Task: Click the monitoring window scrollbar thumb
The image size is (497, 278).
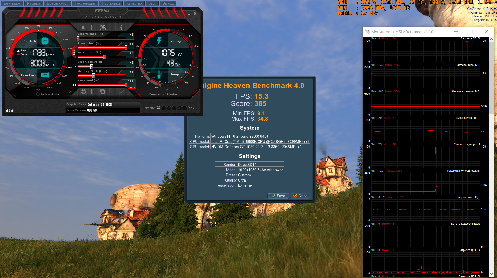Action: (x=491, y=78)
